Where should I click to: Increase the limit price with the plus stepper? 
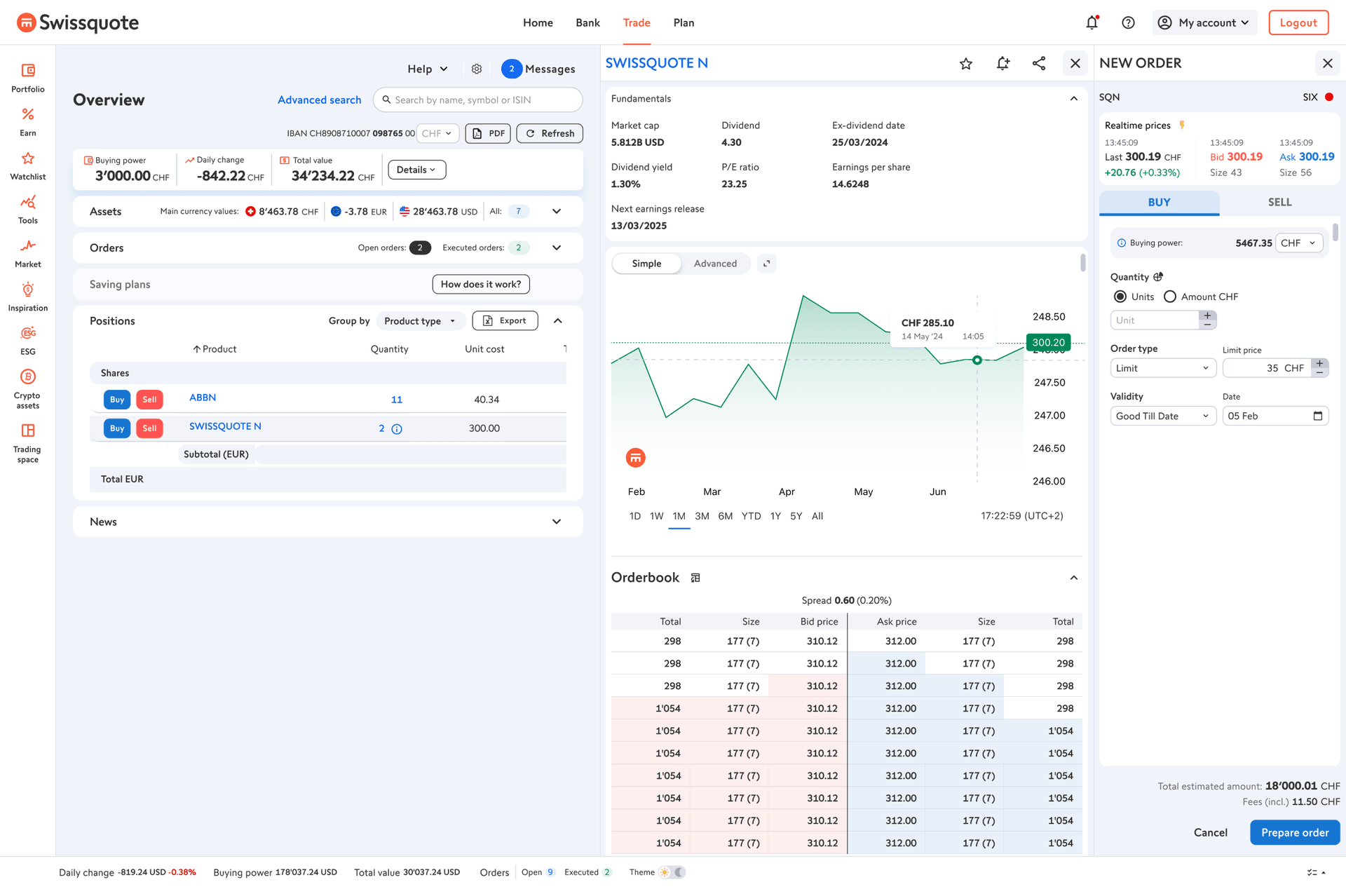click(x=1319, y=363)
